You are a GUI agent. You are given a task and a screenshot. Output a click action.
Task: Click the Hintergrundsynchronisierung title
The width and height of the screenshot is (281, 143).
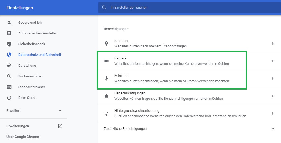click(137, 111)
